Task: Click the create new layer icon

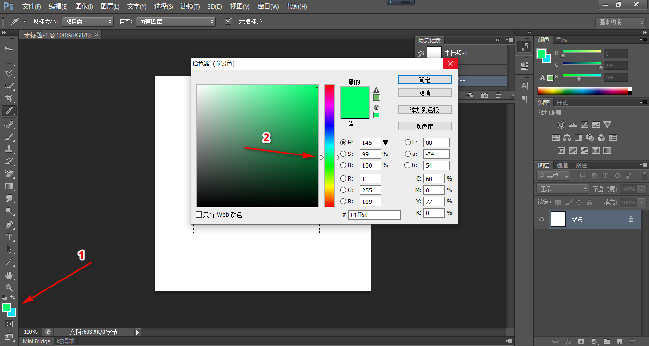Action: pos(619,341)
